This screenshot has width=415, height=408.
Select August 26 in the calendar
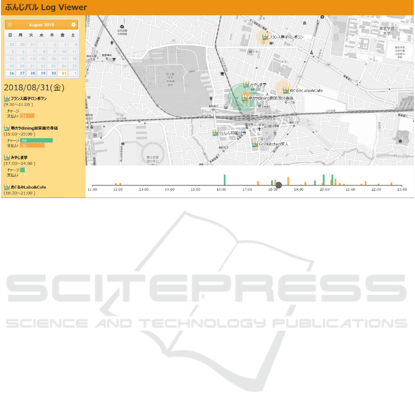coord(10,73)
